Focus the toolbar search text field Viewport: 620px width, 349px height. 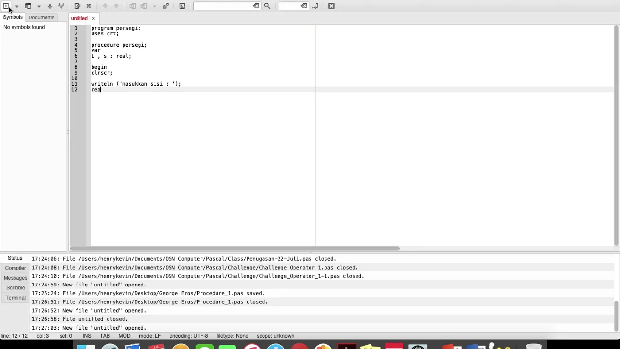(x=223, y=6)
